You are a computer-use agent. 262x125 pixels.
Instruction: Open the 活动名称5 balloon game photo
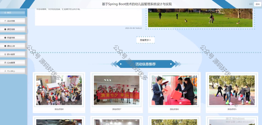click(x=232, y=90)
